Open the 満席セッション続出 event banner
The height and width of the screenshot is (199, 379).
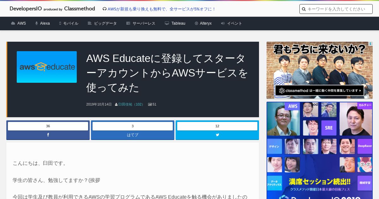tap(320, 150)
